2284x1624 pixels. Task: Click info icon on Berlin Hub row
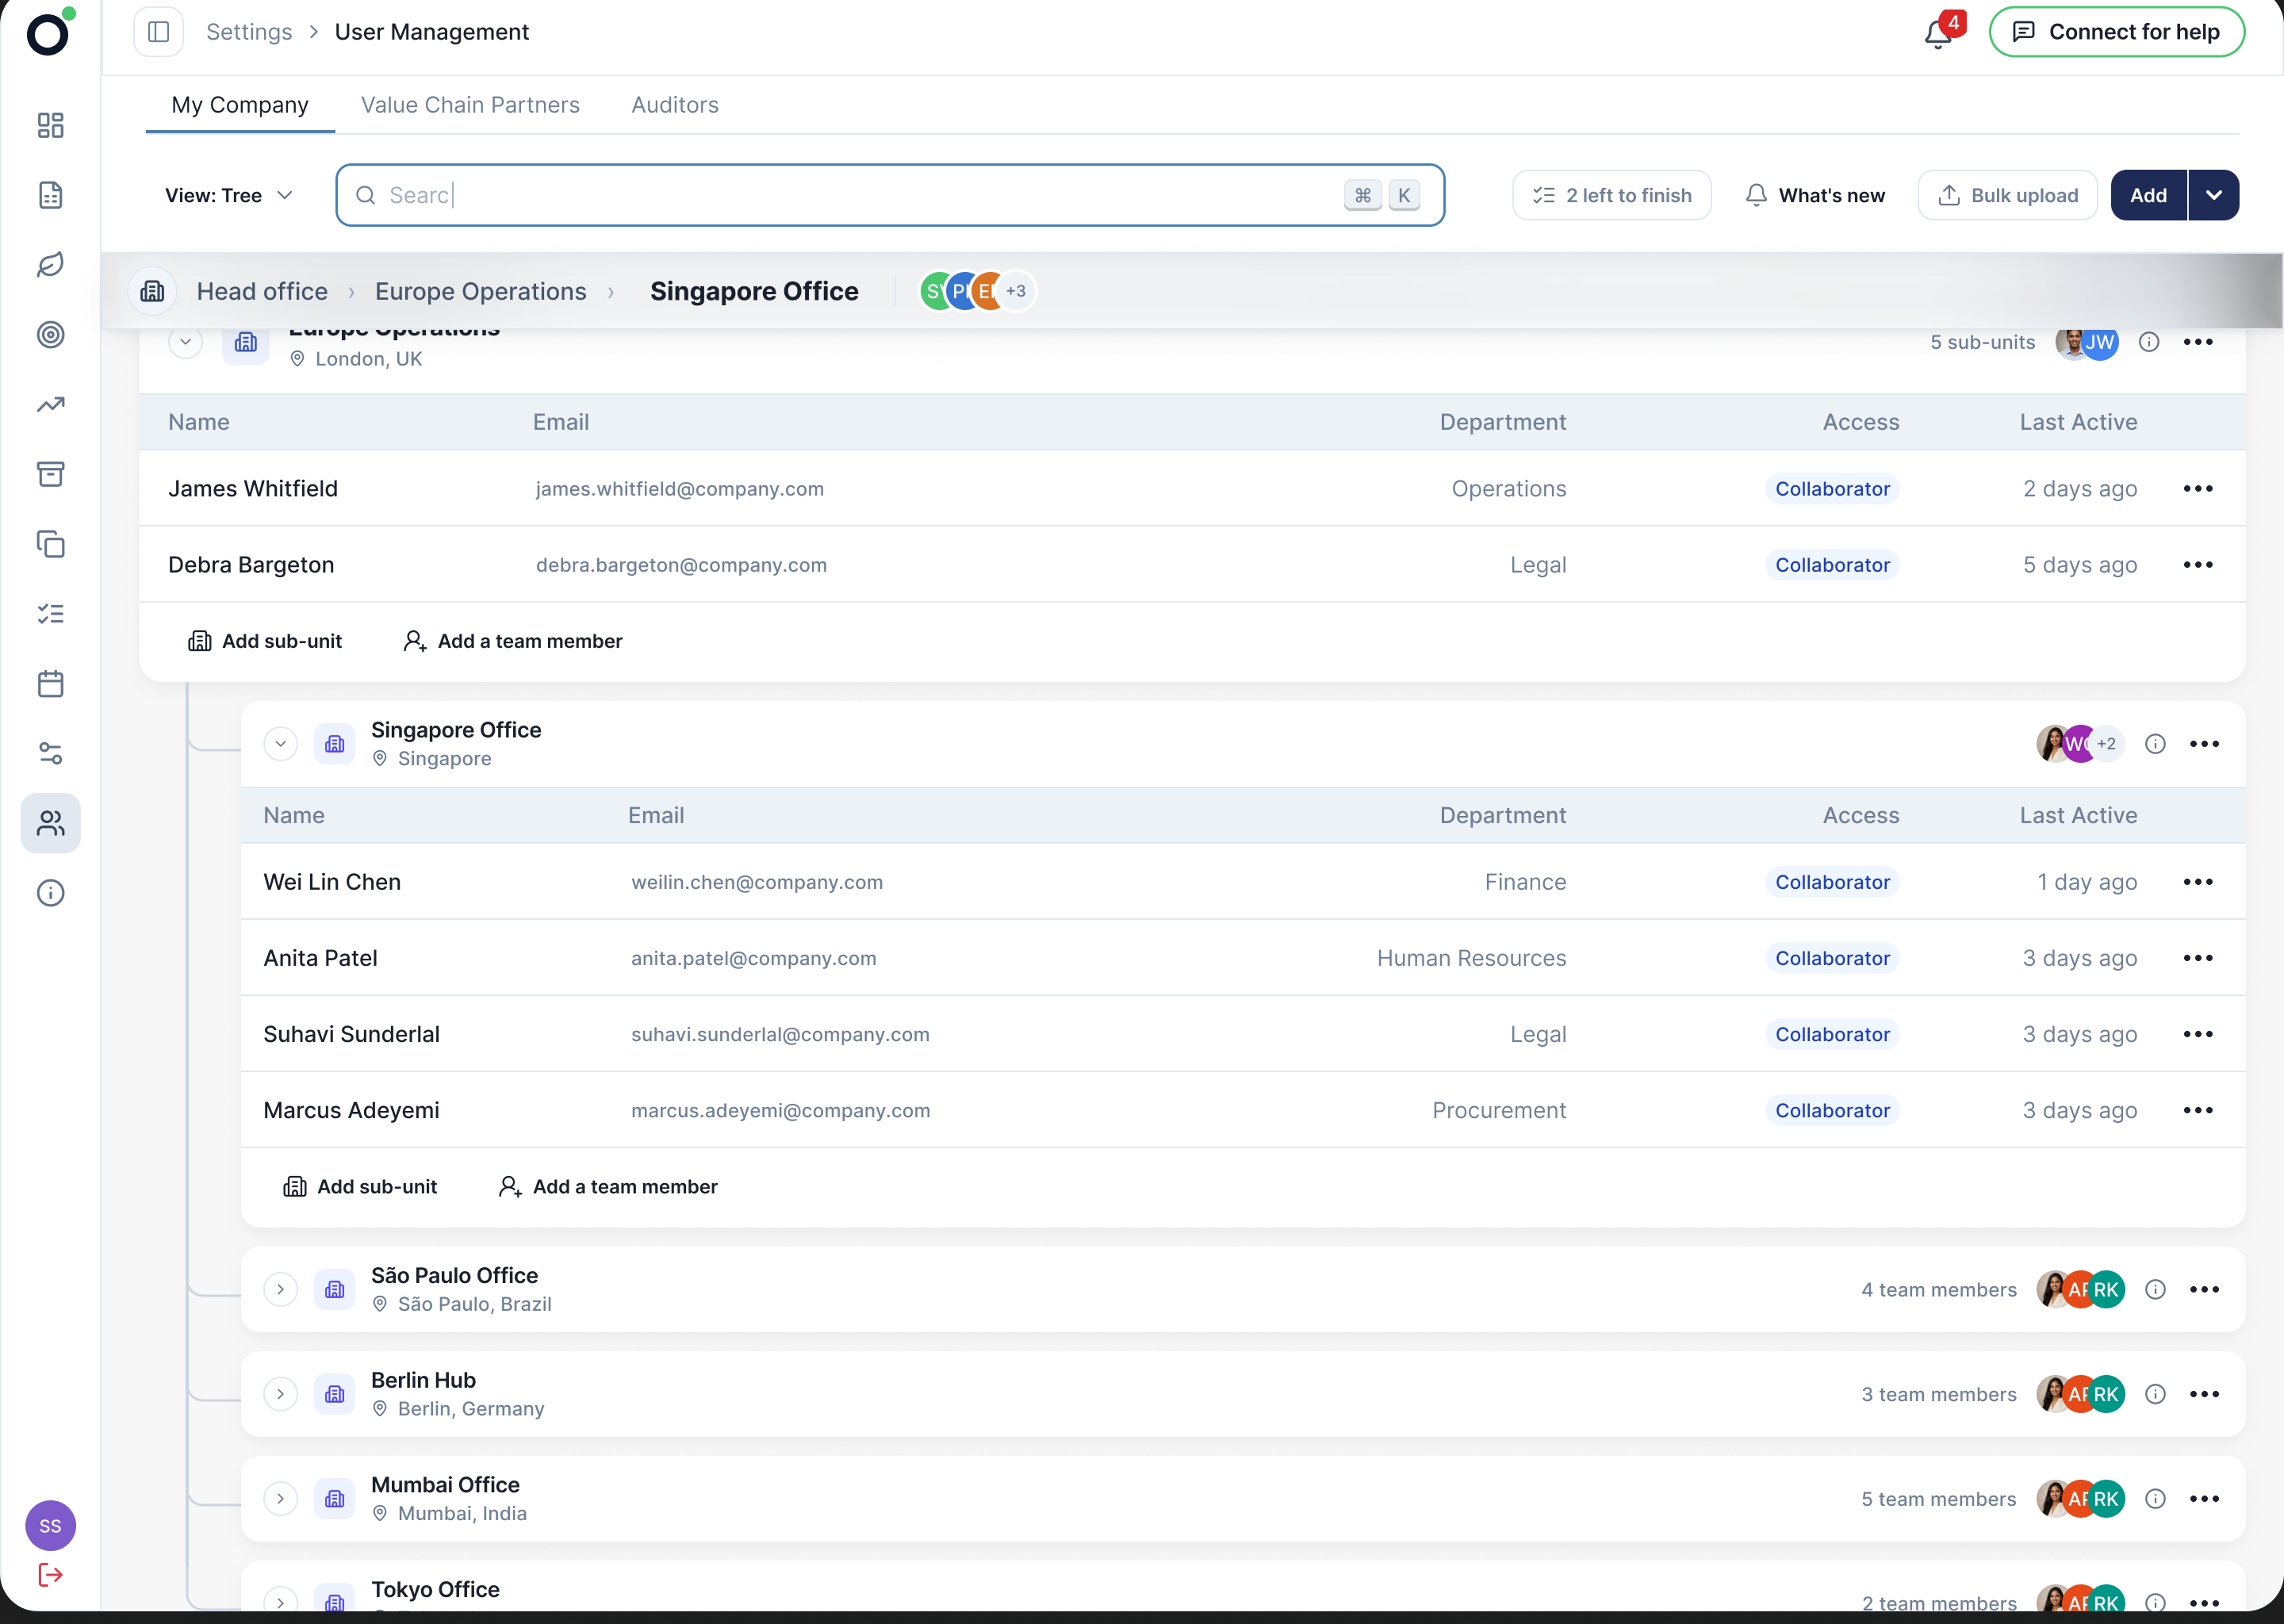[2155, 1394]
